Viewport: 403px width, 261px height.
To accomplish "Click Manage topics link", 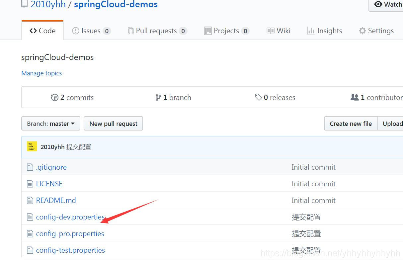I will (41, 73).
